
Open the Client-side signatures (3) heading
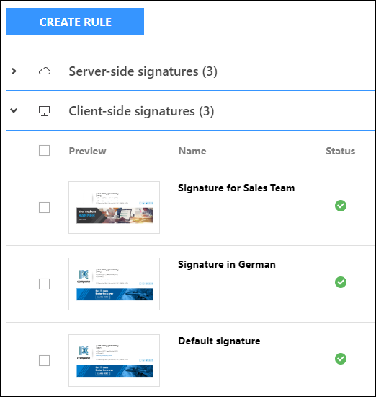click(x=141, y=111)
